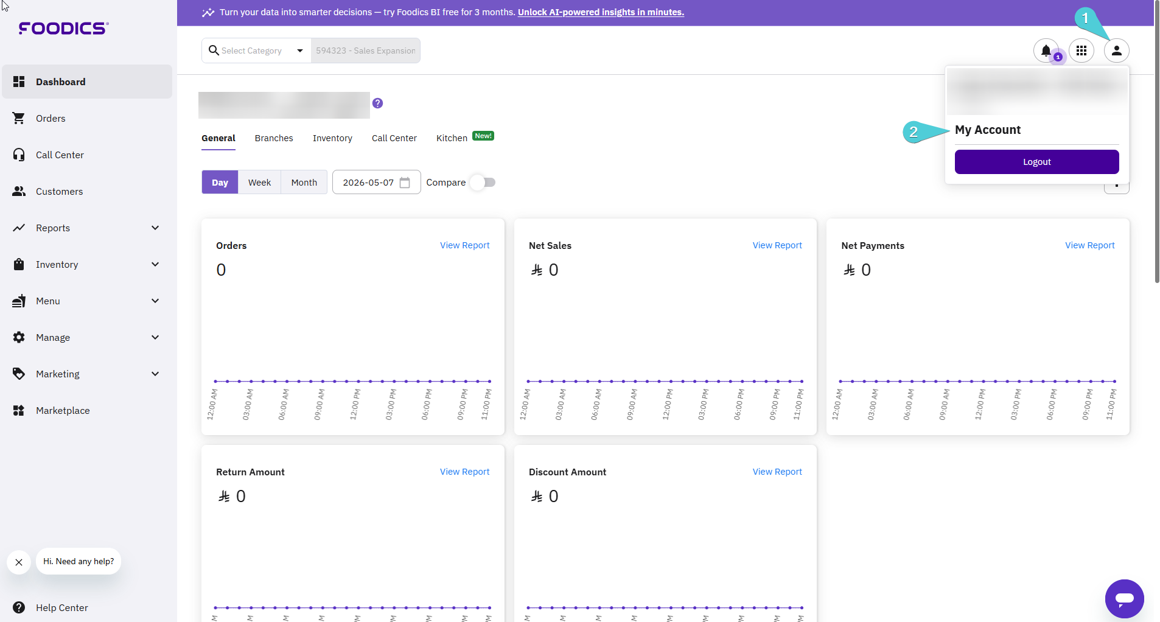Click the Reports trend line icon
The height and width of the screenshot is (622, 1160).
point(19,228)
